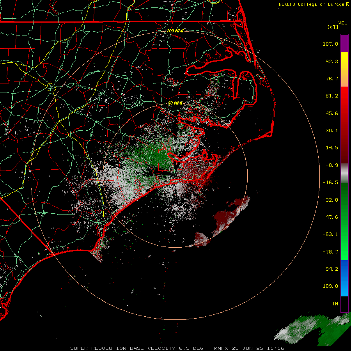Click the VEL legend title
Screen dimensions: 351x351
(342, 23)
